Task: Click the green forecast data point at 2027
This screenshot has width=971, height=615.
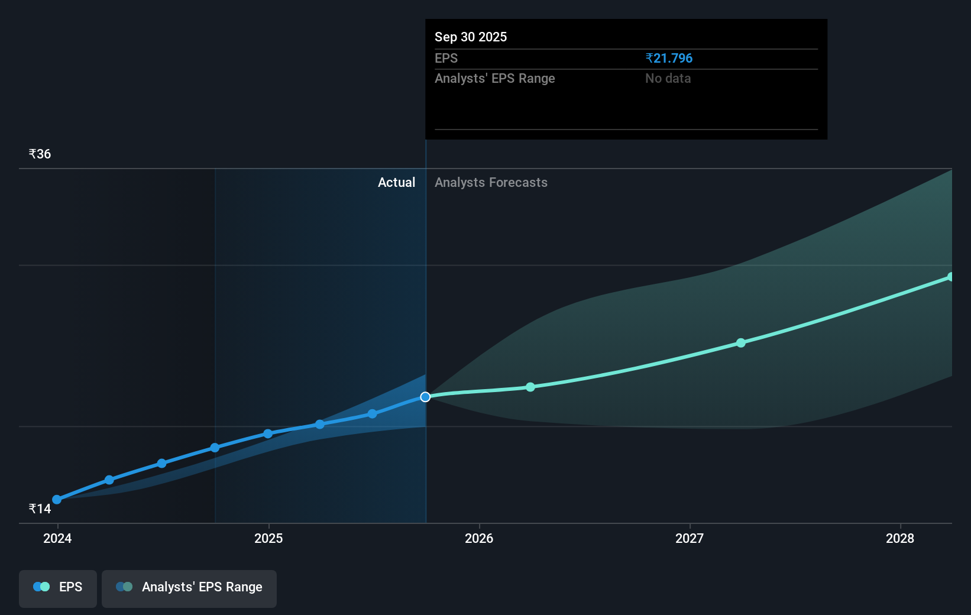Action: [741, 343]
